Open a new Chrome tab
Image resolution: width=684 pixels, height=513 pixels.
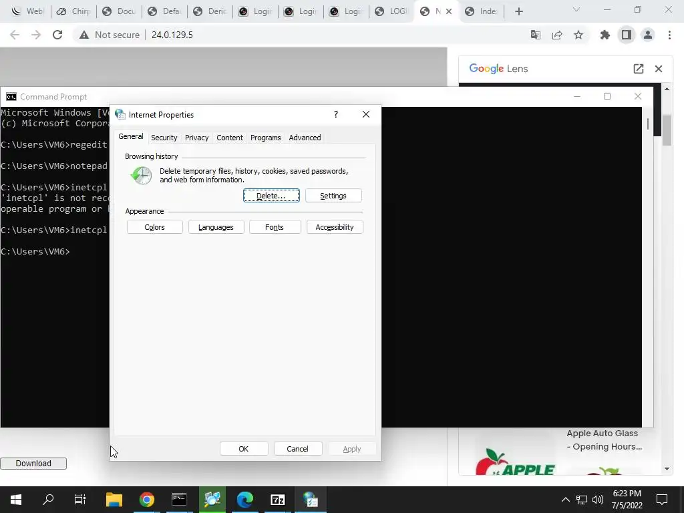518,11
